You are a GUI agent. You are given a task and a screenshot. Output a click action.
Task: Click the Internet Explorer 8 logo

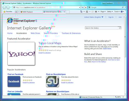pos(22,21)
